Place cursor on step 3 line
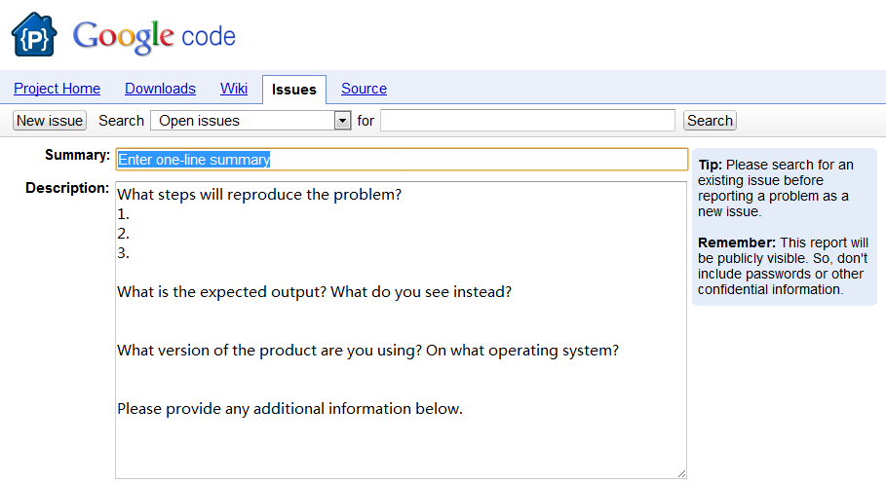 click(x=124, y=253)
